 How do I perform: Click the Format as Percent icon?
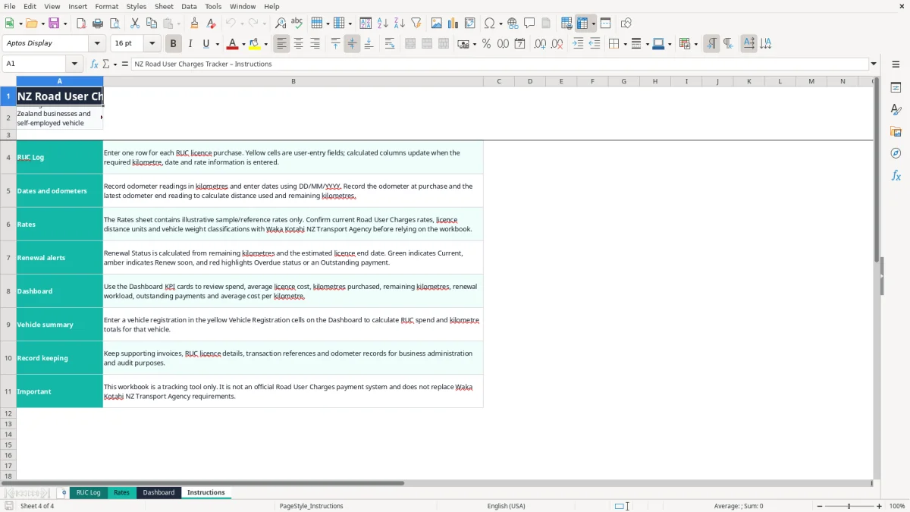[x=486, y=44]
